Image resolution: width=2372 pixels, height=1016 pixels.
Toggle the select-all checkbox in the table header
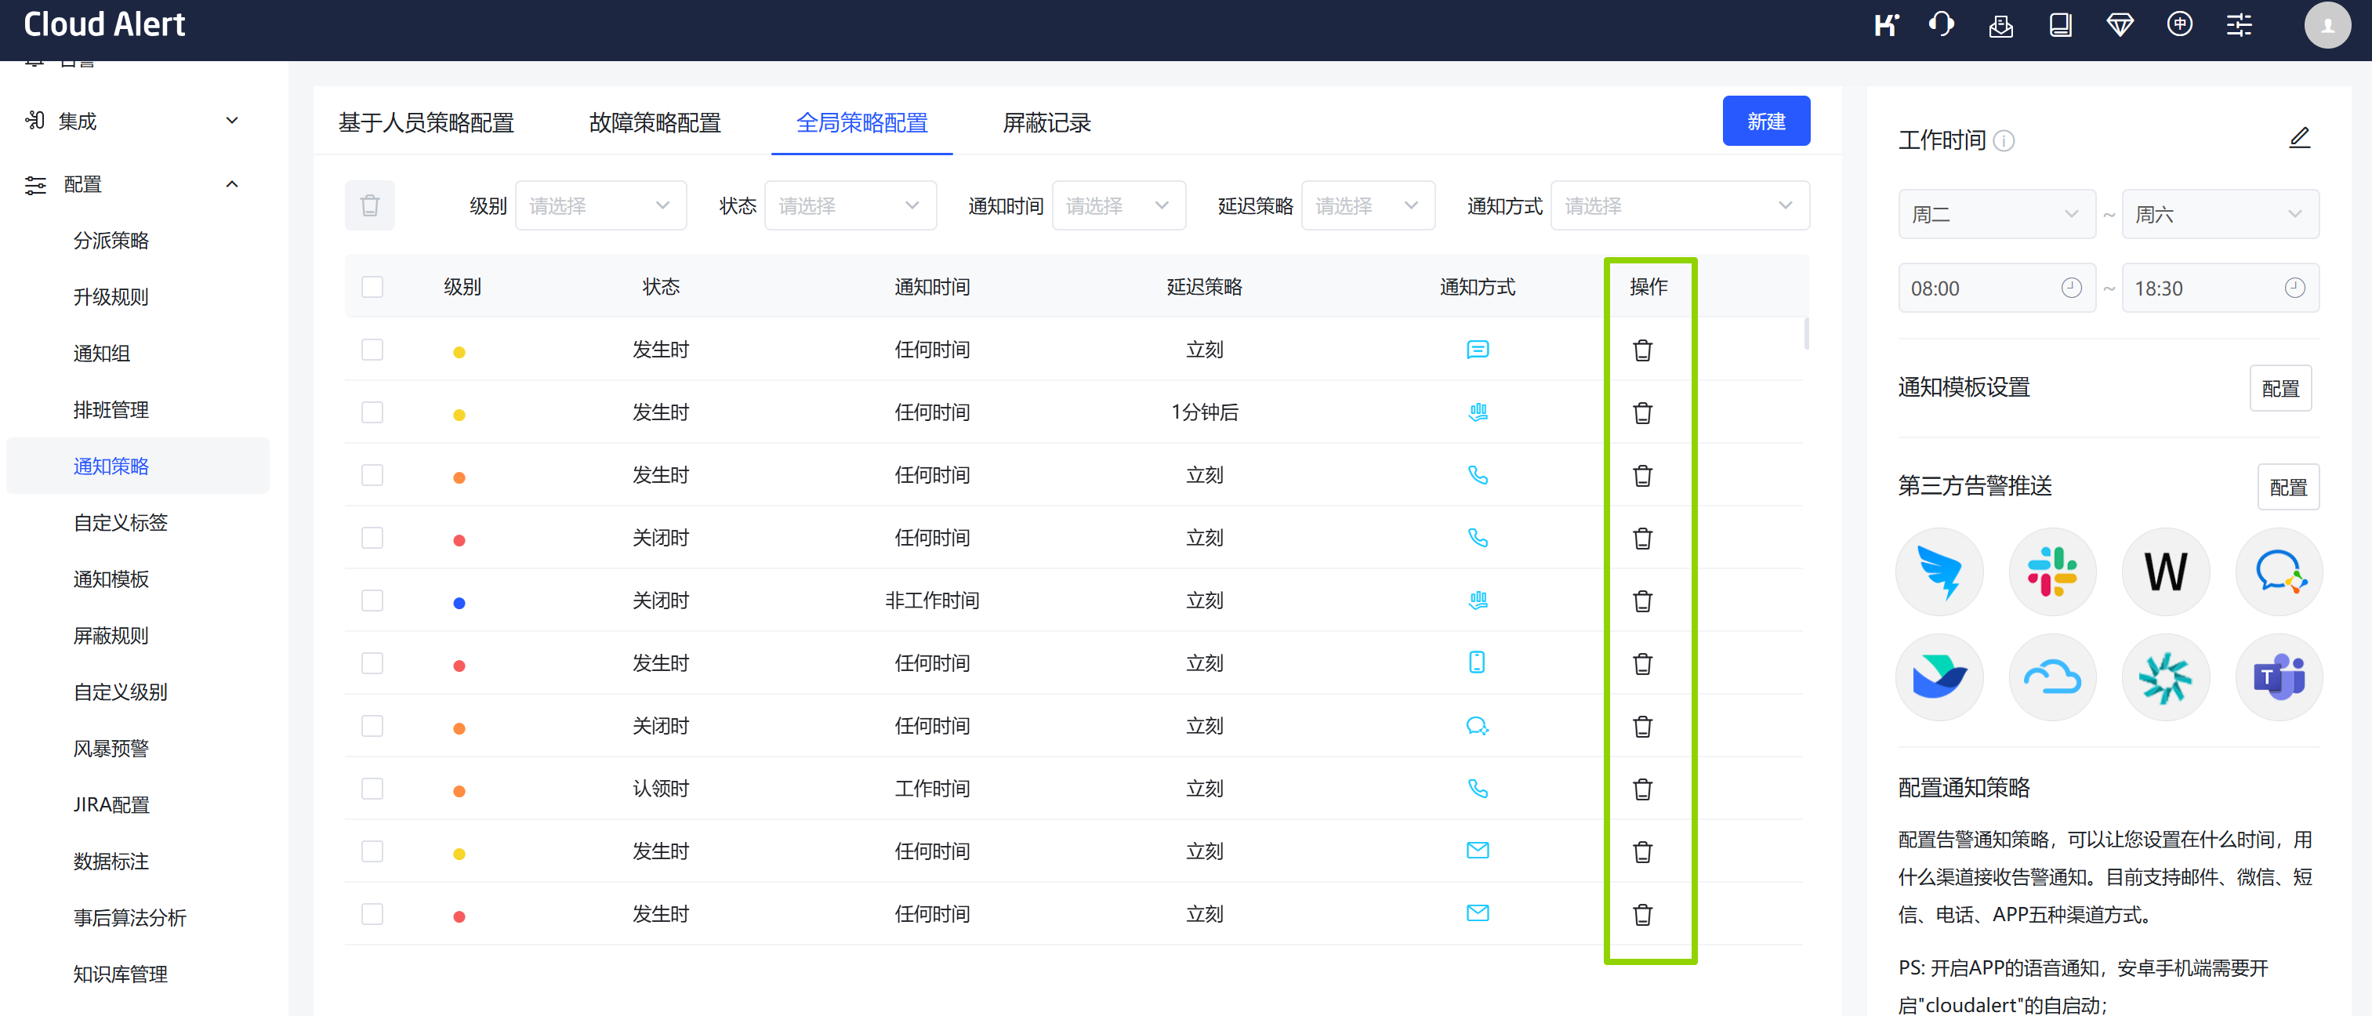coord(372,286)
